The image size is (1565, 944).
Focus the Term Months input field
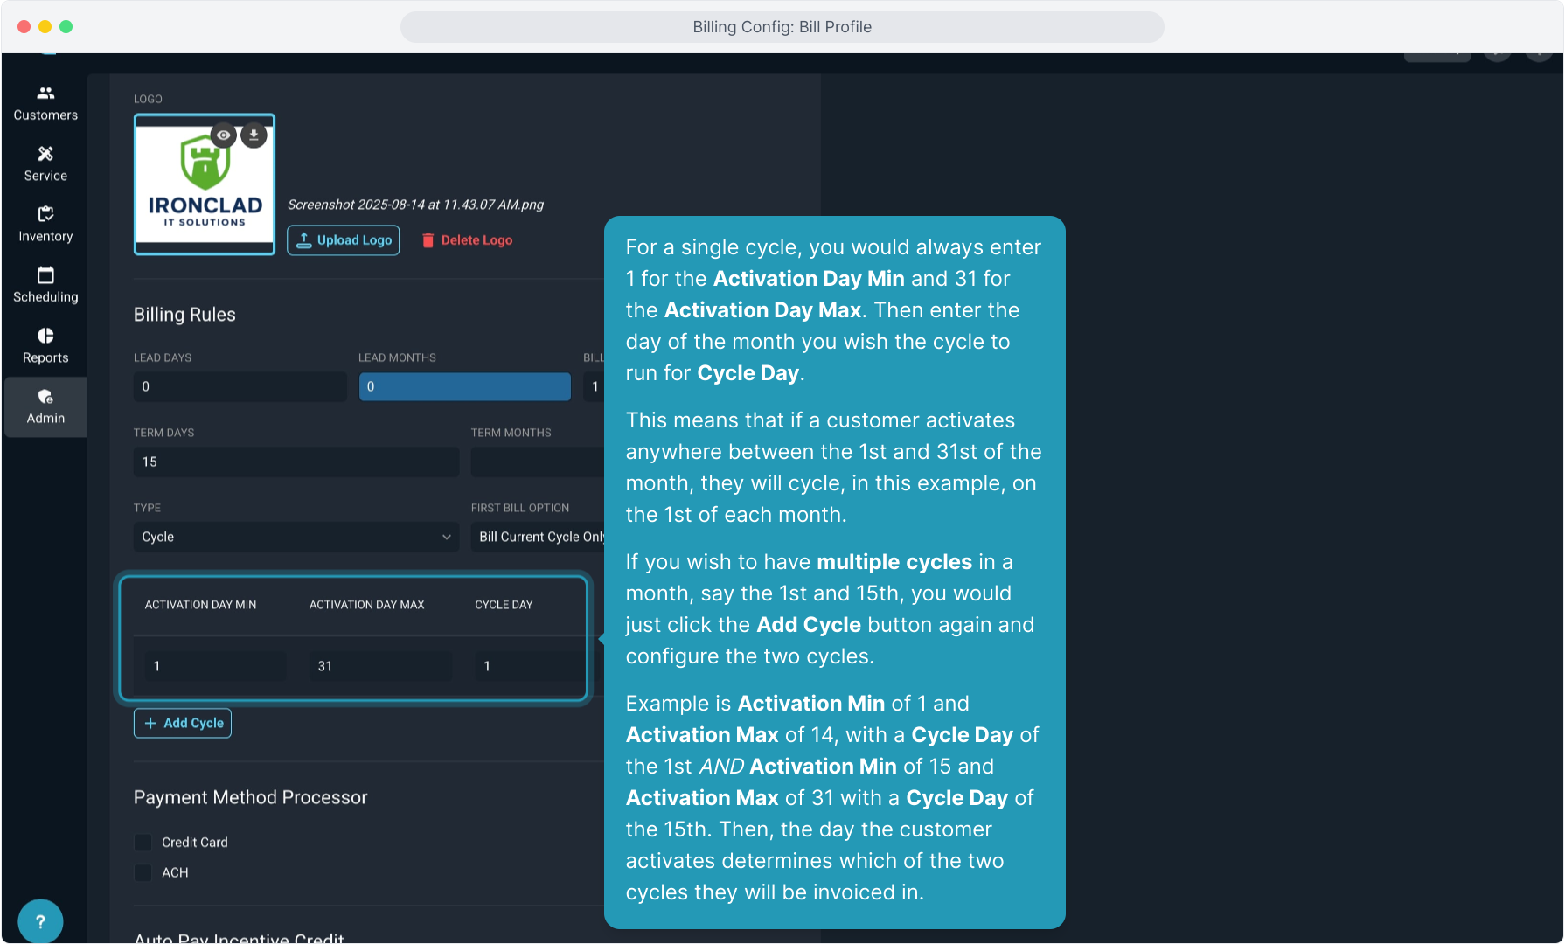pos(538,462)
